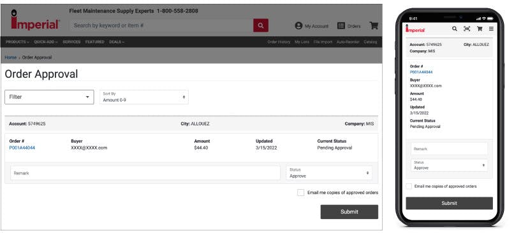The width and height of the screenshot is (514, 233).
Task: Open Orders in the desktop header
Action: coord(349,26)
